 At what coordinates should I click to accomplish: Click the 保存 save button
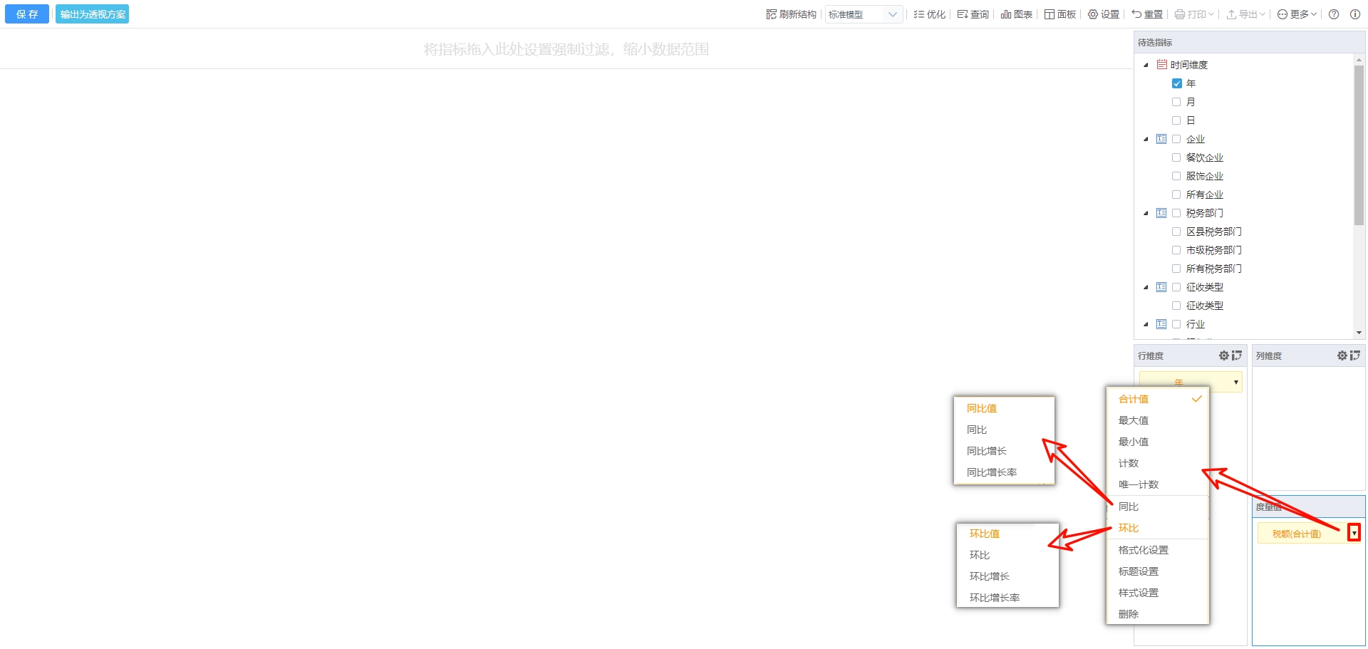pos(27,14)
